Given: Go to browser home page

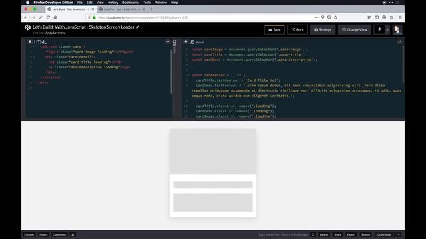Looking at the screenshot, I should (55, 17).
